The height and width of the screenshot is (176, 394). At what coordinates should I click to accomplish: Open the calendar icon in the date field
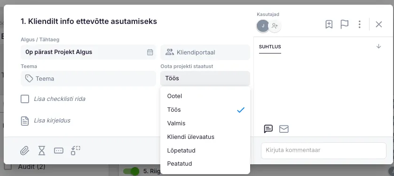click(x=150, y=52)
